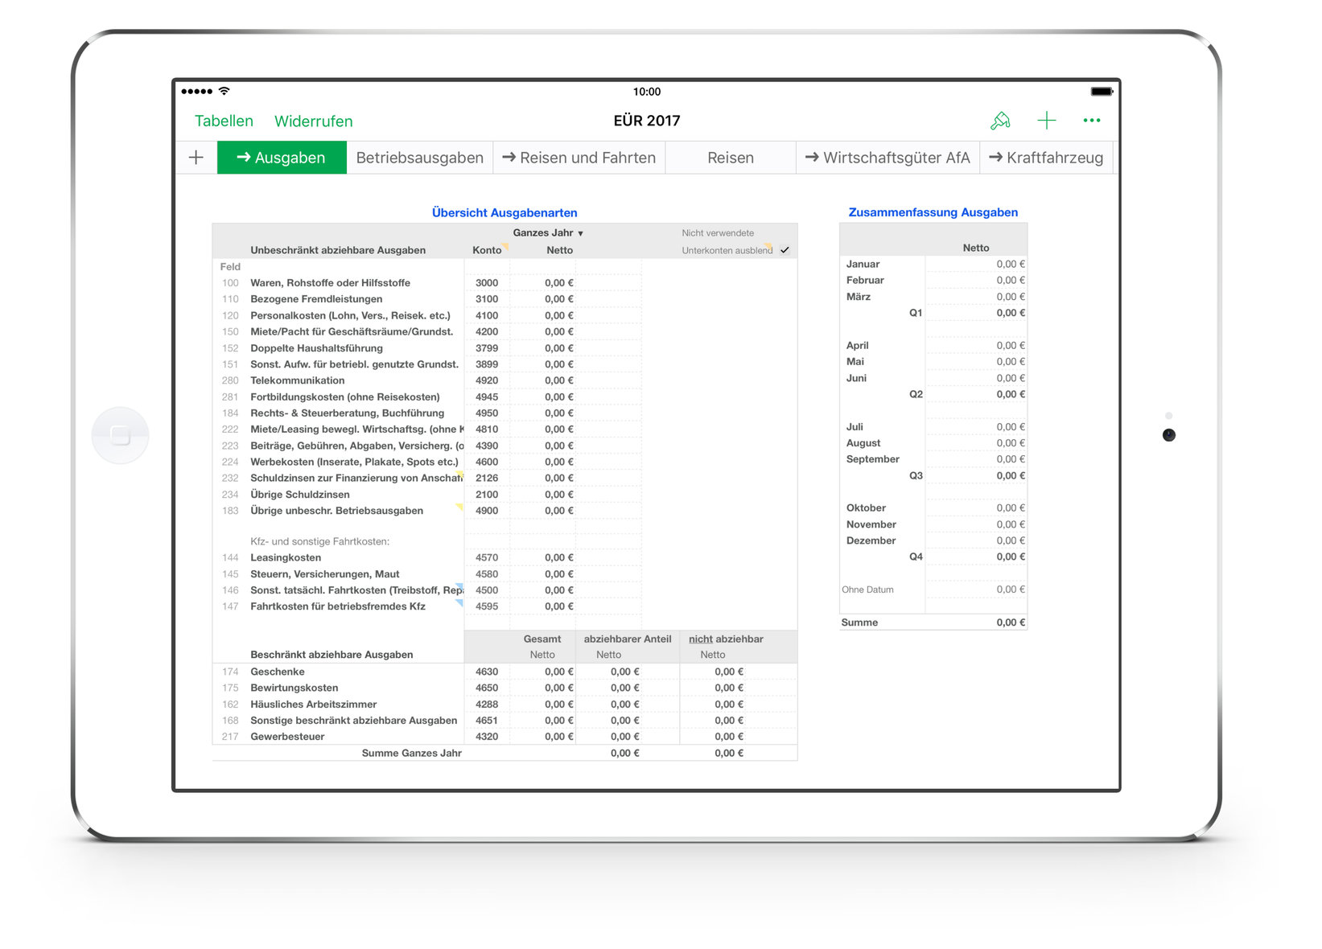Add a new sheet with plus button

(x=196, y=158)
